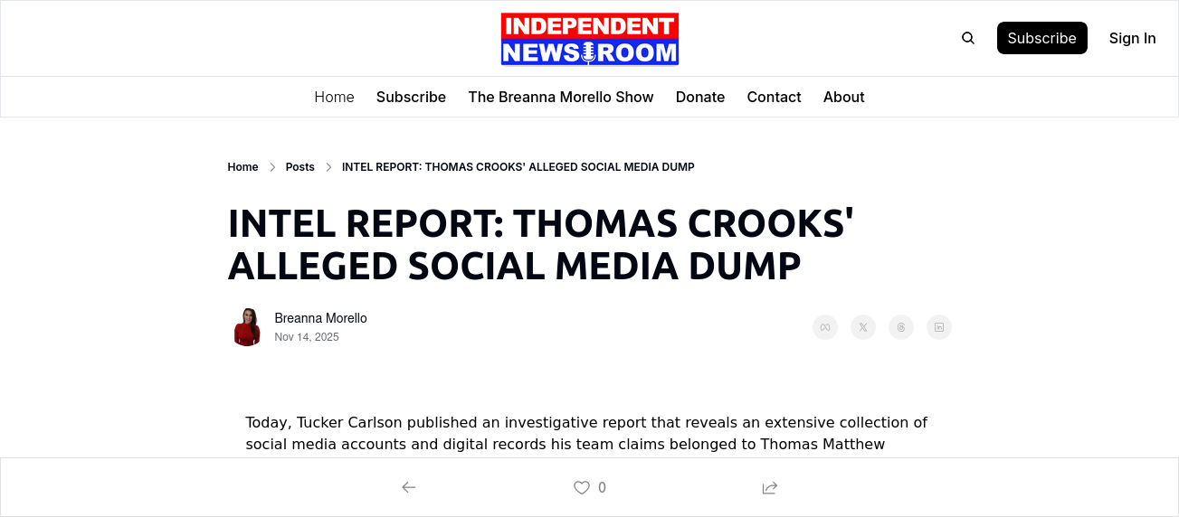Click the Sign In link
The width and height of the screenshot is (1179, 517).
(1132, 38)
